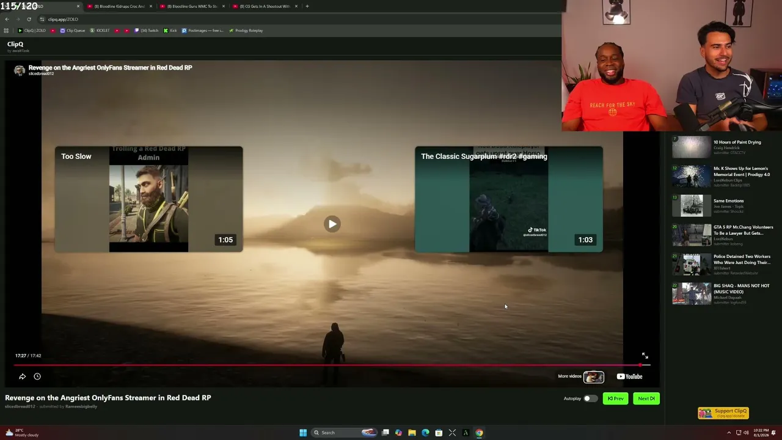Click the taskbar Search box
Image resolution: width=782 pixels, height=440 pixels.
[345, 433]
